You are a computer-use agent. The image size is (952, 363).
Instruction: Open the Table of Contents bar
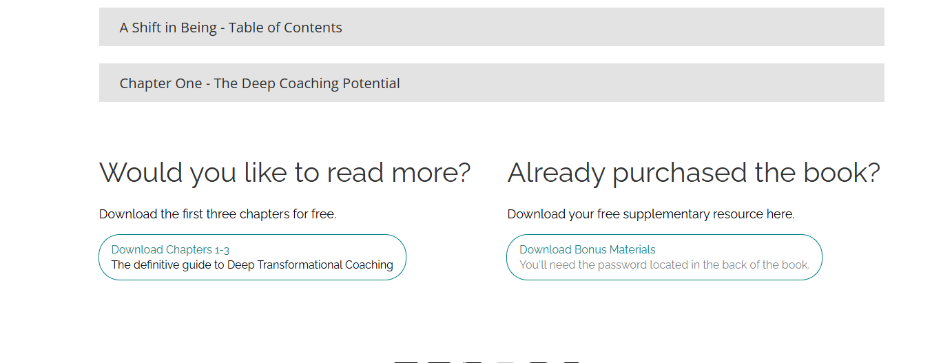491,27
